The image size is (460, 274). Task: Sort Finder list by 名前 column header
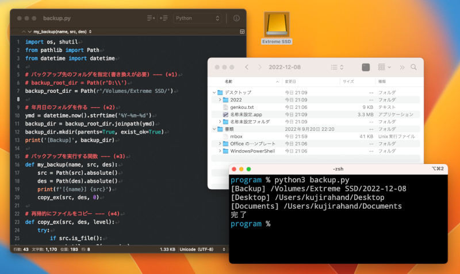click(229, 81)
